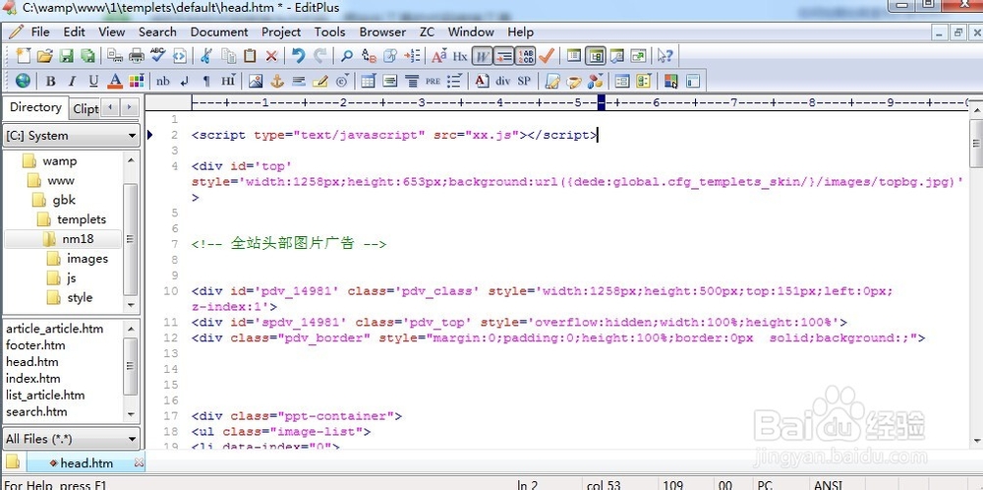Screen dimensions: 983x490
Task: Select list_article.htm in file list
Action: pos(45,396)
